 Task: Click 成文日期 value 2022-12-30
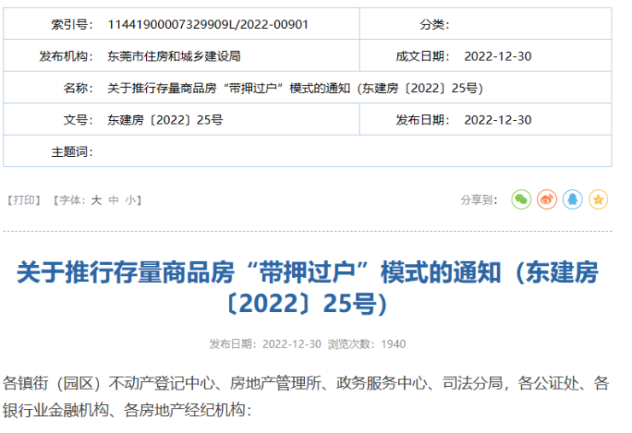click(498, 56)
